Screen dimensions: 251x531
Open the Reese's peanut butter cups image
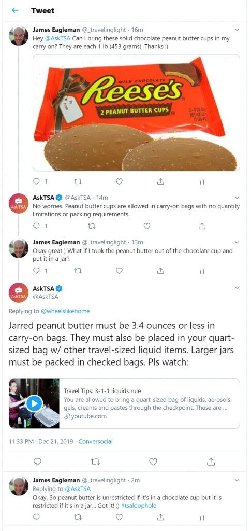tap(136, 113)
